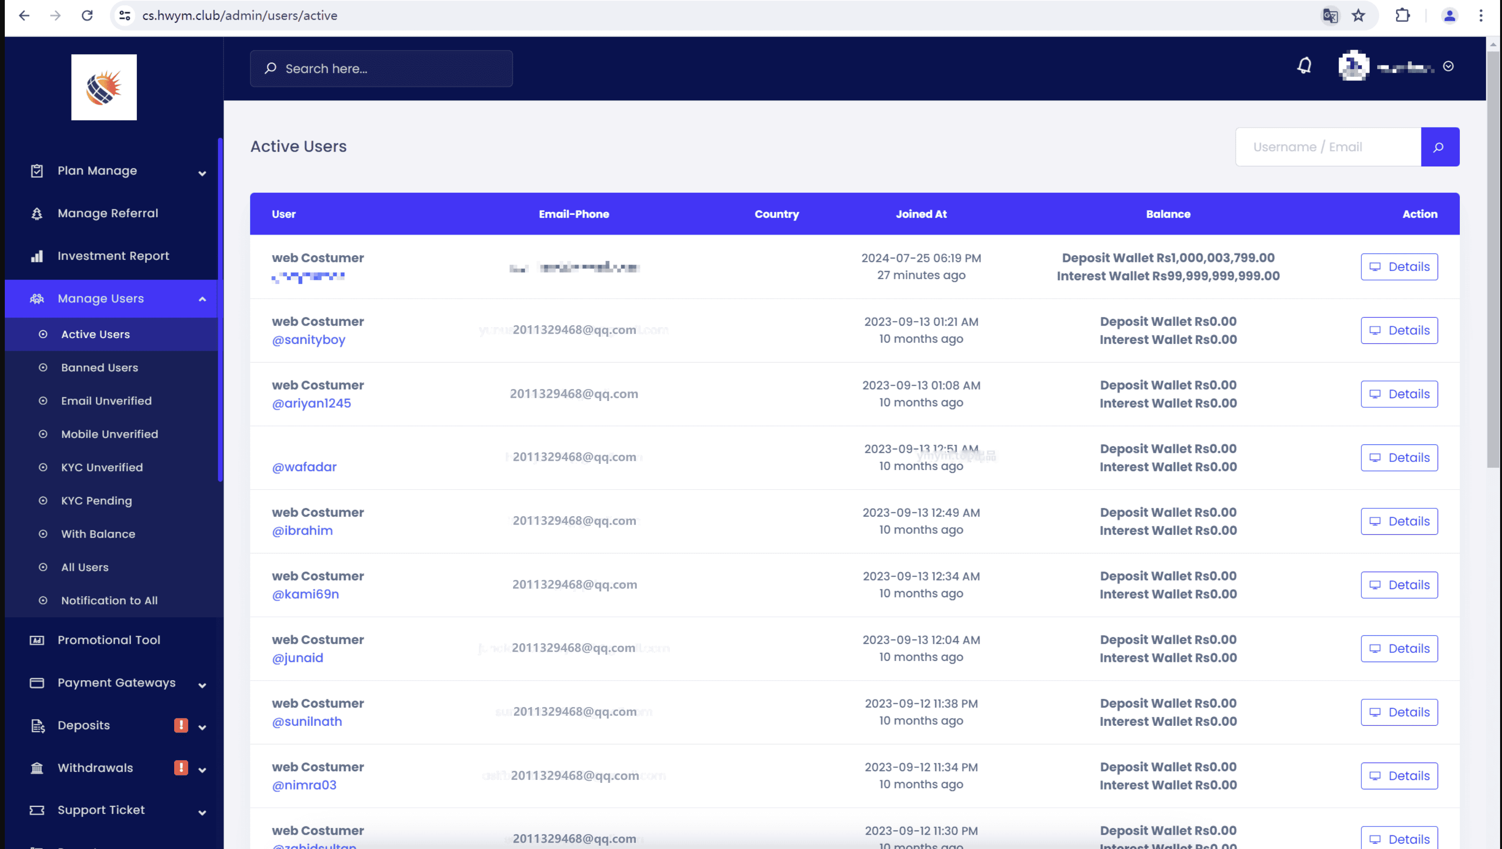Click the Deposits alert badge
The width and height of the screenshot is (1502, 849).
[181, 725]
